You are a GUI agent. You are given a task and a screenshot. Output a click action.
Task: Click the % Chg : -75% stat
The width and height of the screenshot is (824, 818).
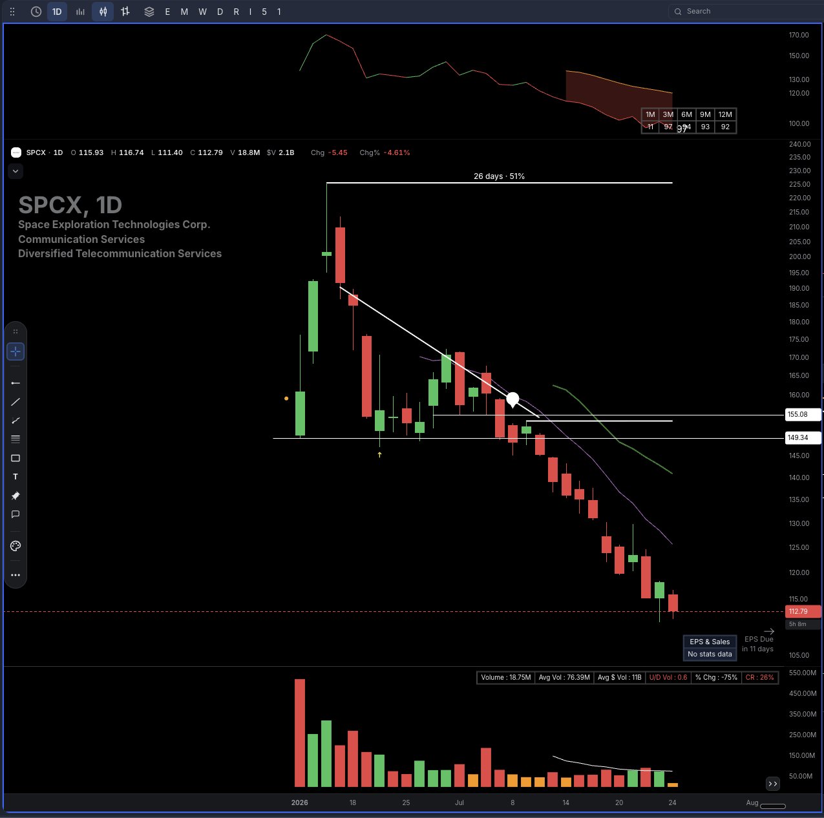click(x=716, y=677)
